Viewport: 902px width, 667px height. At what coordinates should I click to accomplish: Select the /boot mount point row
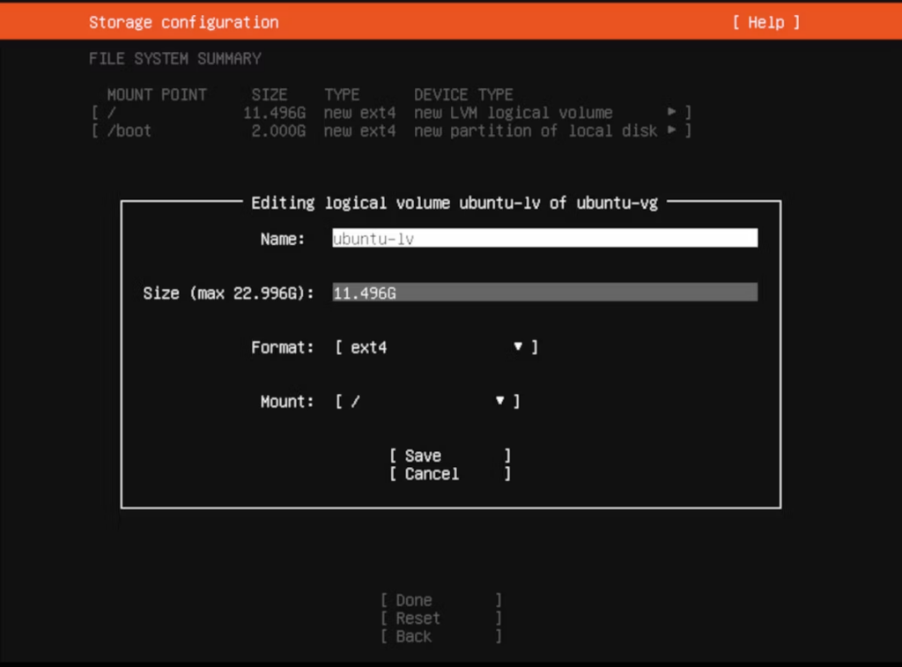pos(391,131)
